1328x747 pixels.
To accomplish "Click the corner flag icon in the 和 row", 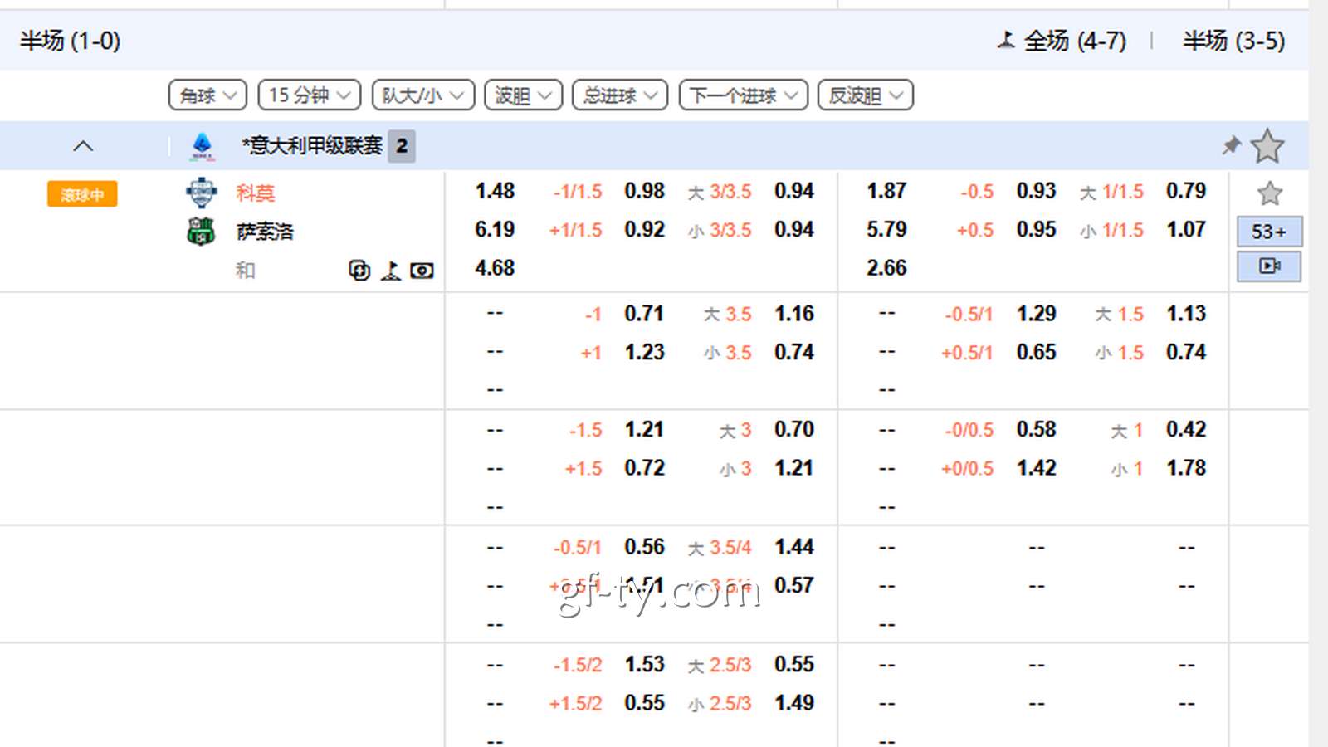I will [391, 271].
